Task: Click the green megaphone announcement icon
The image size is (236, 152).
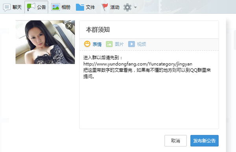Action: coord(31,7)
